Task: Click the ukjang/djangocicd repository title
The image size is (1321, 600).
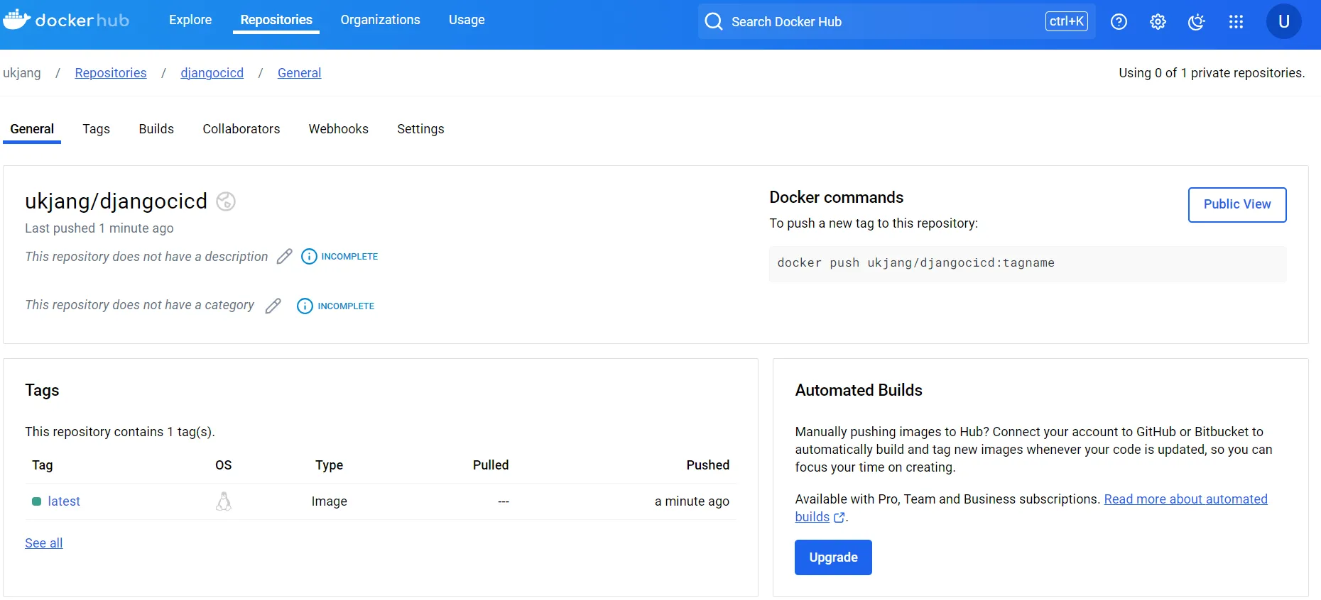Action: [x=116, y=201]
